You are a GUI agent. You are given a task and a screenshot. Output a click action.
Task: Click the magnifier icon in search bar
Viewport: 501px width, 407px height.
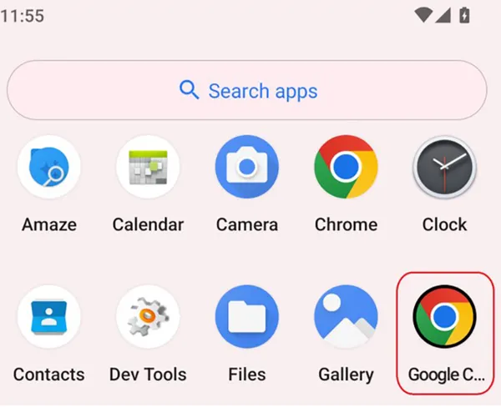click(x=190, y=90)
